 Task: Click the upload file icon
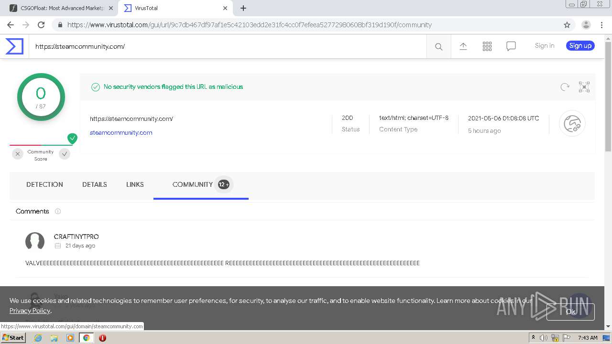[x=463, y=46]
